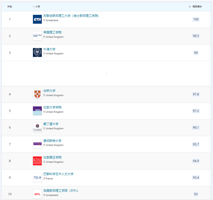
Task: Click the ETH Zurich logo
Action: tap(37, 19)
